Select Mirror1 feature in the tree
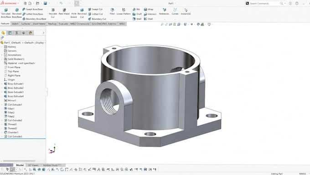Screen dimensions: 310x175 point(10,101)
